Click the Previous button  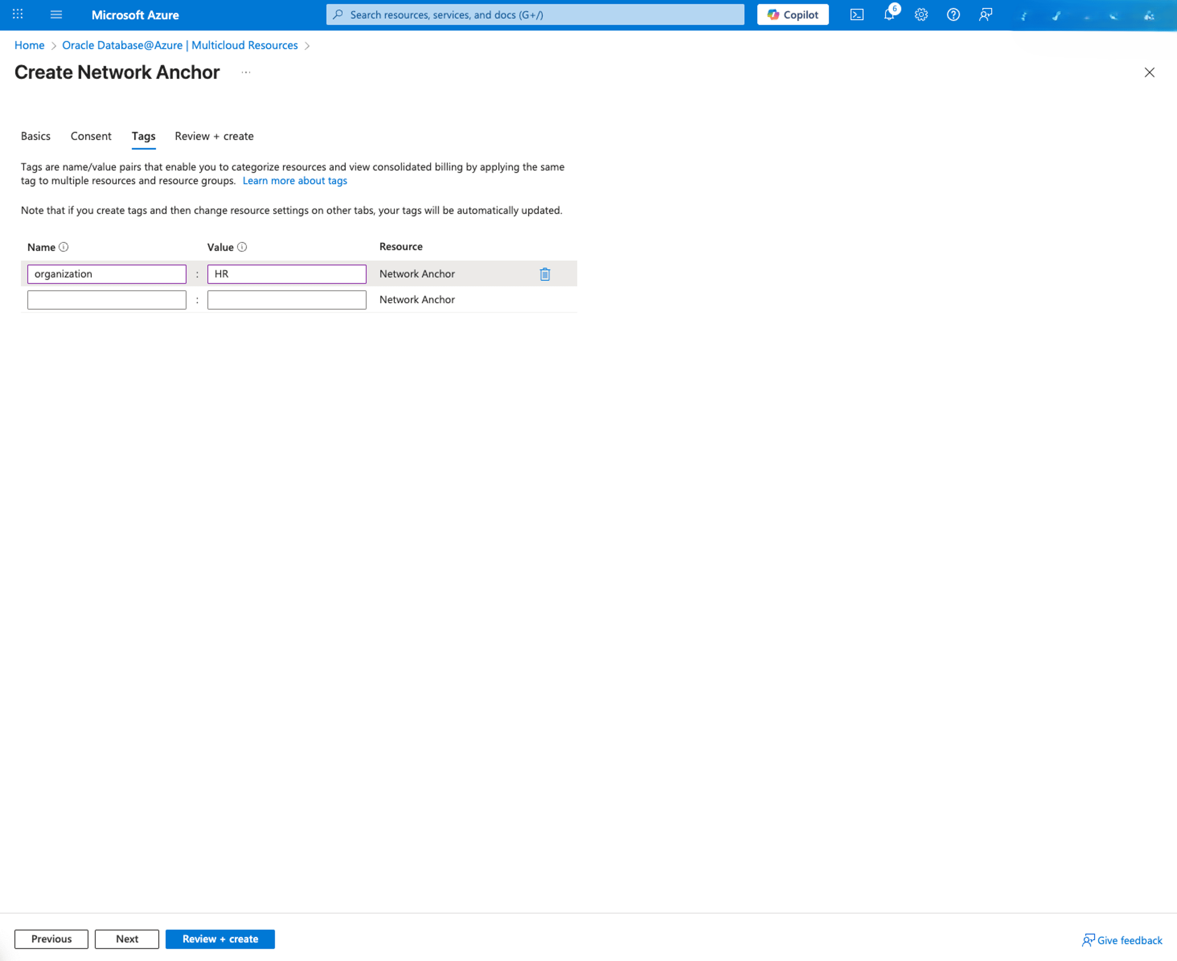tap(51, 939)
